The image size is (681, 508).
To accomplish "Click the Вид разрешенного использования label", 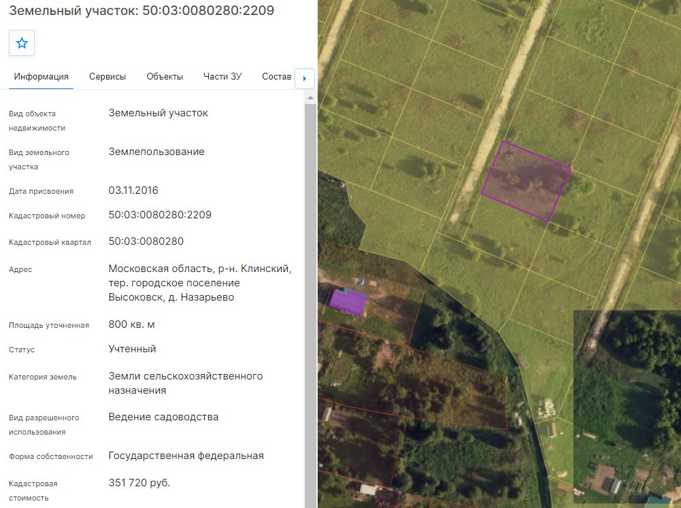I will [x=44, y=425].
